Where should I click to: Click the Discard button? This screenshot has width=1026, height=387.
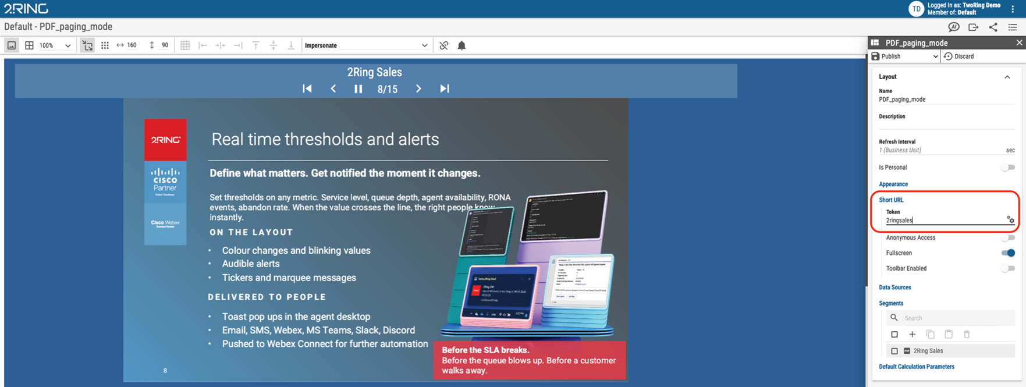(958, 56)
